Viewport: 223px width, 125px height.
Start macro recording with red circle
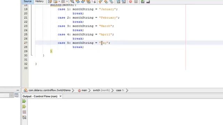(130, 1)
